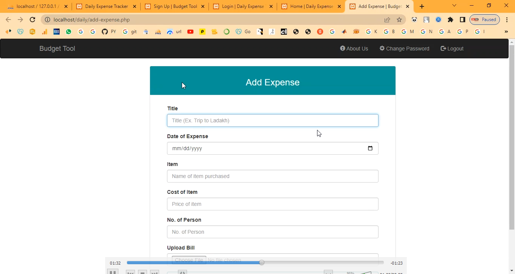Reload the page with the refresh icon

coord(32,20)
